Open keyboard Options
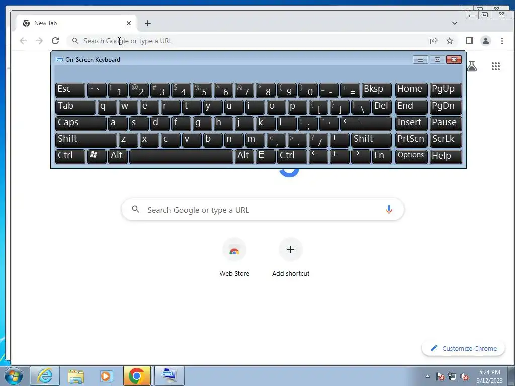 tap(411, 156)
